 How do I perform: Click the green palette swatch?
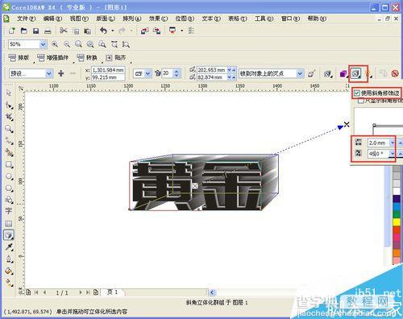coord(397,214)
